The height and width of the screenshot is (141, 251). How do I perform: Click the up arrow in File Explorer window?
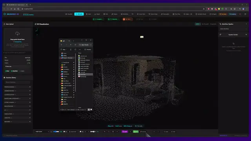click(71, 45)
